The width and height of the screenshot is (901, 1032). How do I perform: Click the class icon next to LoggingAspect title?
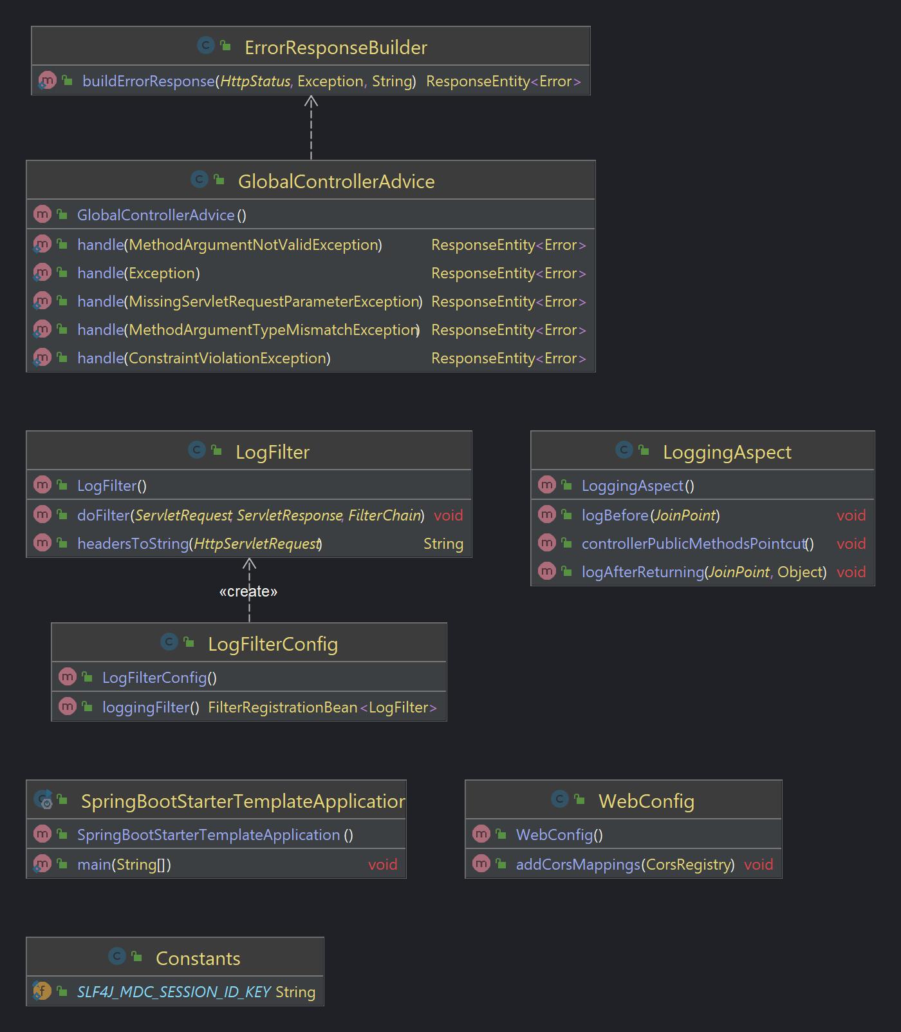click(624, 450)
